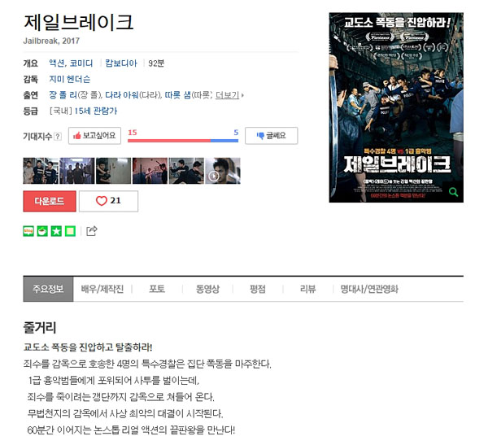The width and height of the screenshot is (488, 445).
Task: Open the share arrow icon
Action: pos(92,231)
